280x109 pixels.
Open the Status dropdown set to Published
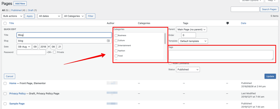pos(188,70)
